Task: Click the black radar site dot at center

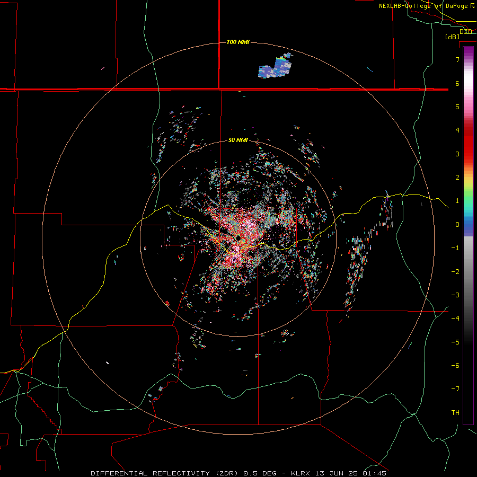Action: [x=238, y=238]
